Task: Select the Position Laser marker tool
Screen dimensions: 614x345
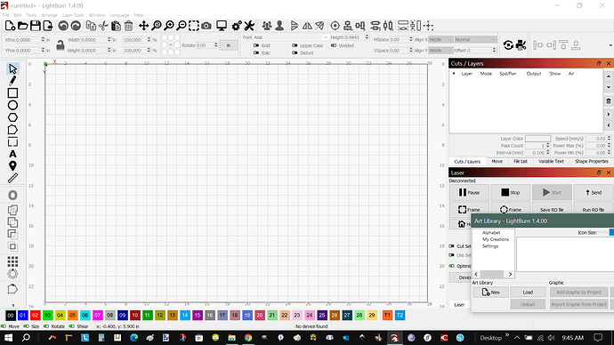Action: [12, 166]
